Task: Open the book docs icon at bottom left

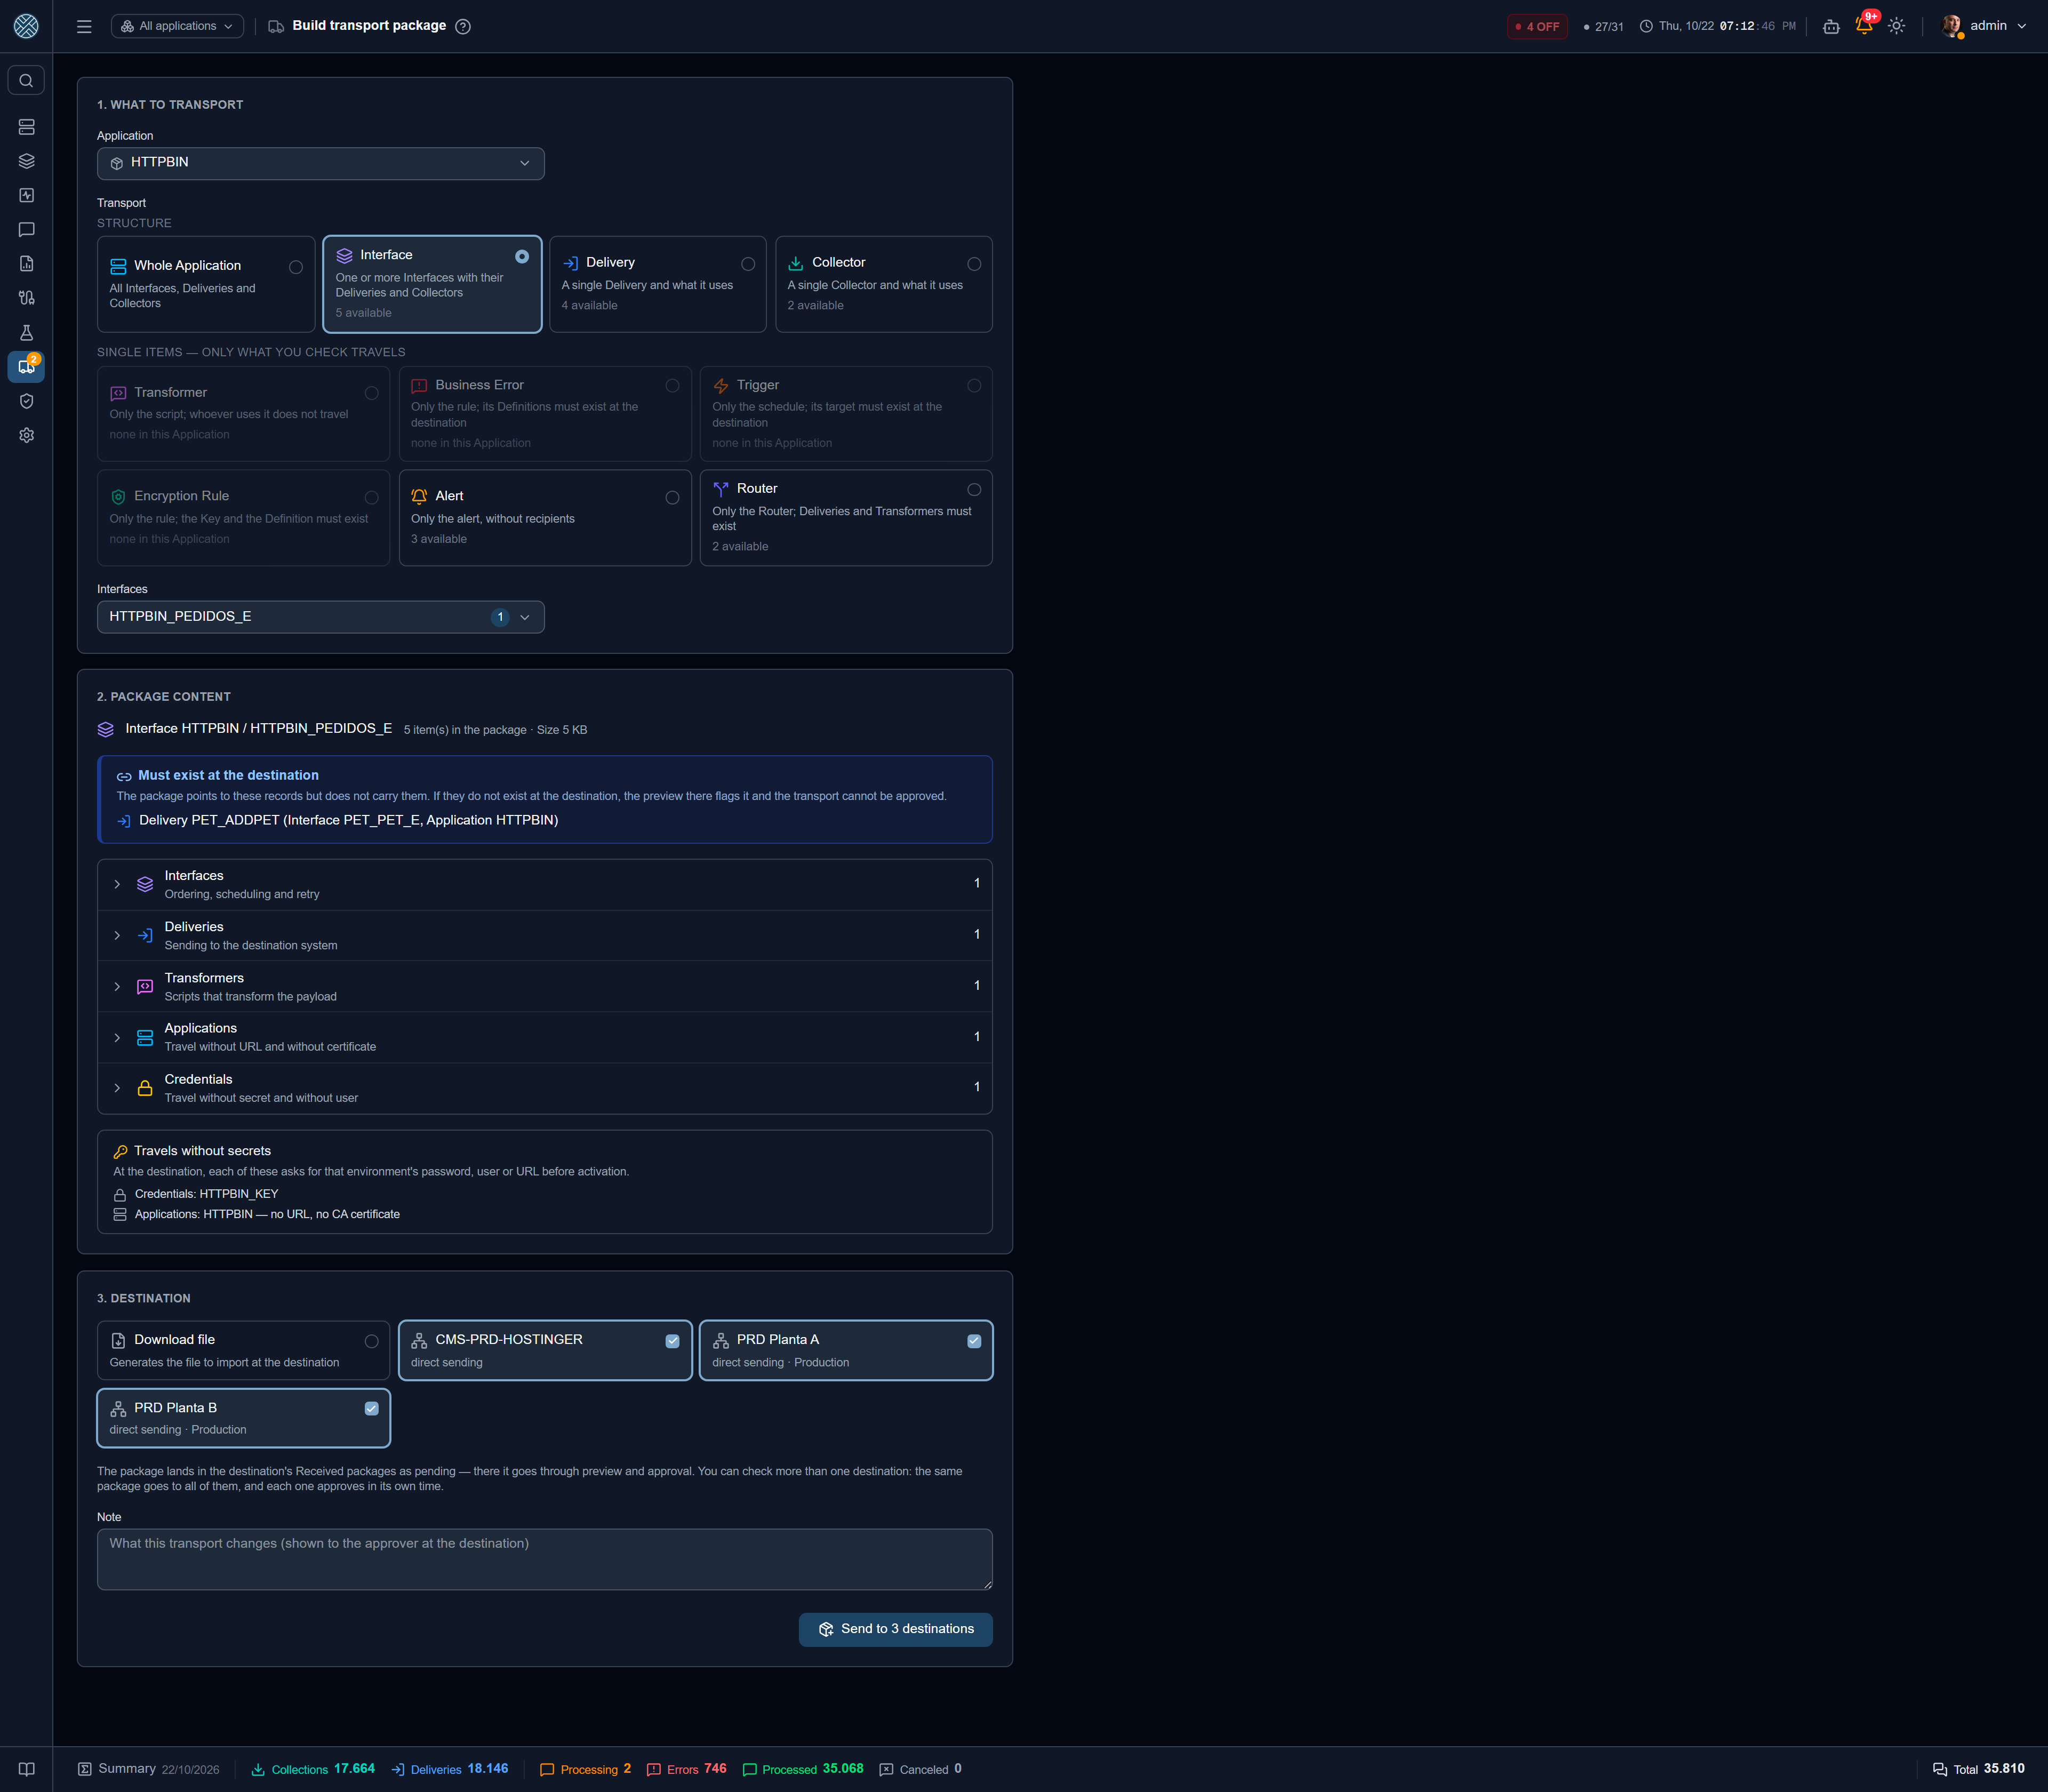Action: 26,1768
